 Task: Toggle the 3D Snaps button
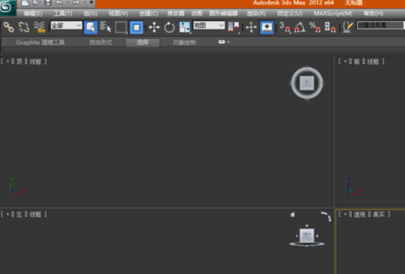click(284, 26)
